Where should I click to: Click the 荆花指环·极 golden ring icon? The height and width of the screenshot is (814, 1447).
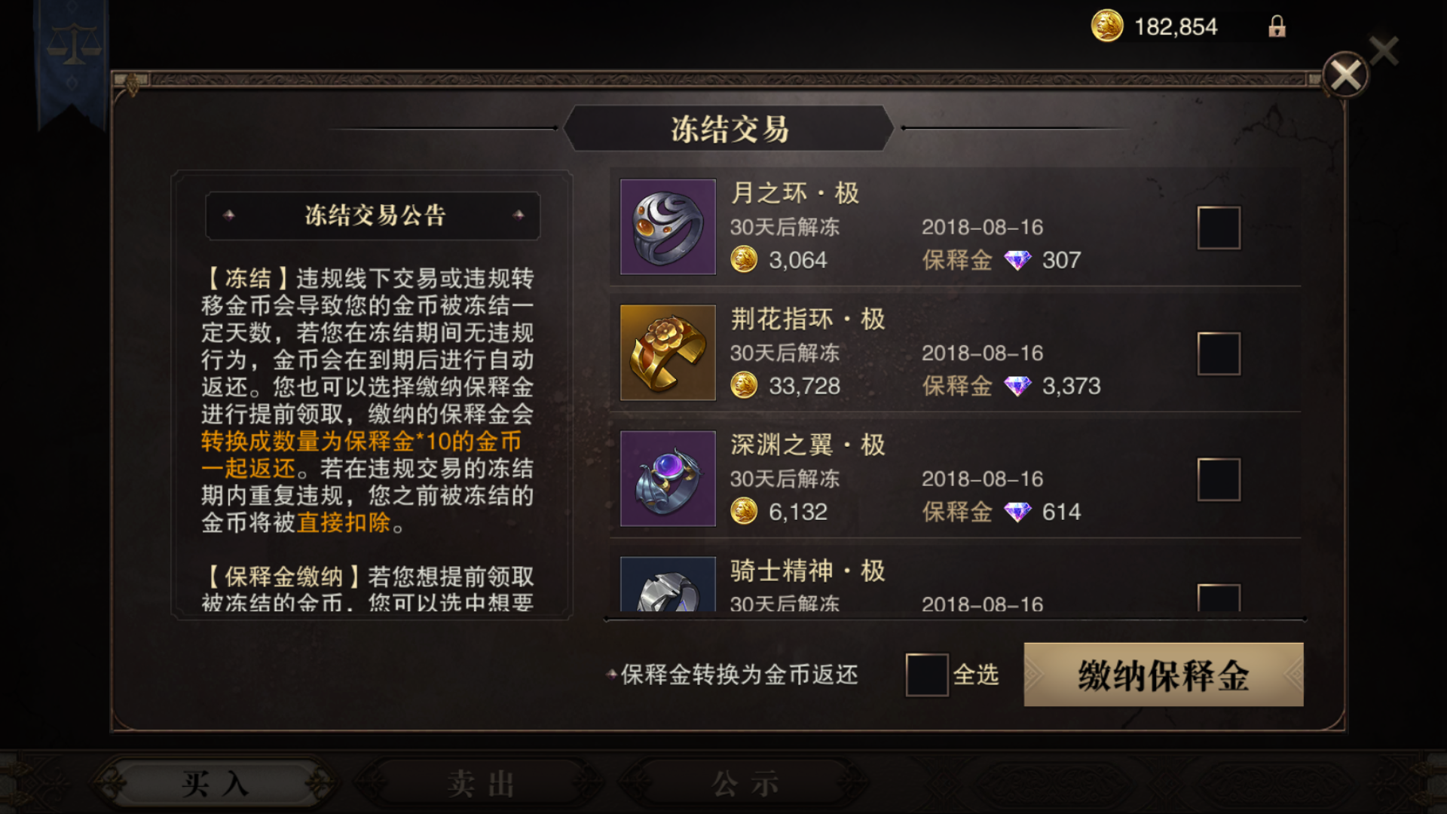[x=668, y=353]
